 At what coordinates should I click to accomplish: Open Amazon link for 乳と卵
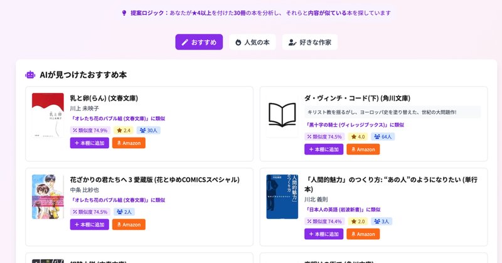point(129,143)
